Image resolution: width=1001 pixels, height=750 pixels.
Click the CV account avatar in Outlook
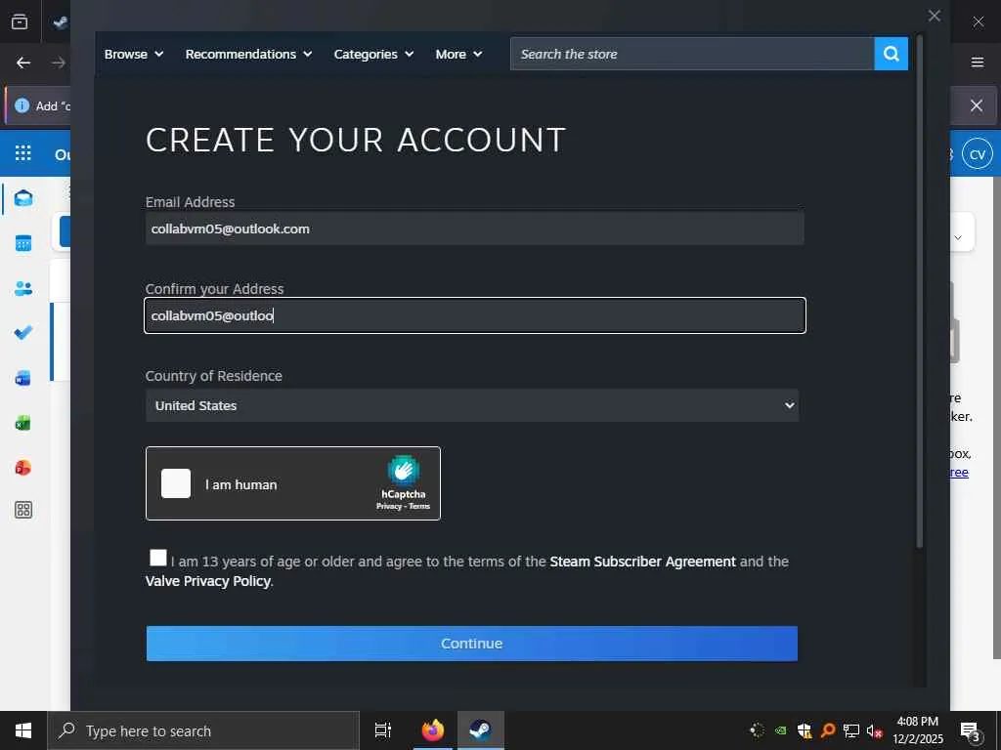978,154
